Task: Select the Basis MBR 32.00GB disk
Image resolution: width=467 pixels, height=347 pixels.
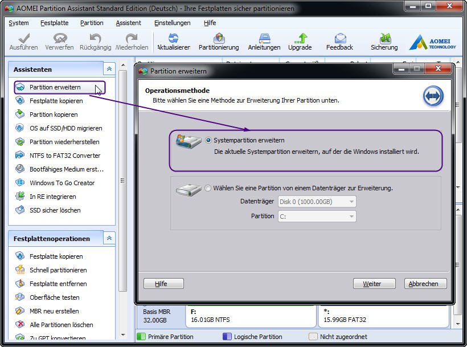Action: coord(161,316)
